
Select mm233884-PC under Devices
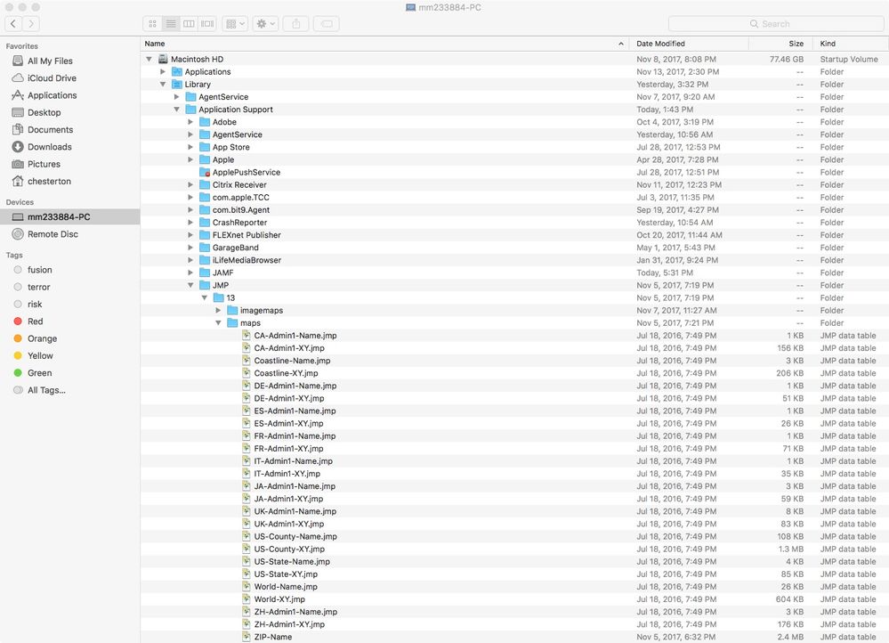[x=69, y=216]
